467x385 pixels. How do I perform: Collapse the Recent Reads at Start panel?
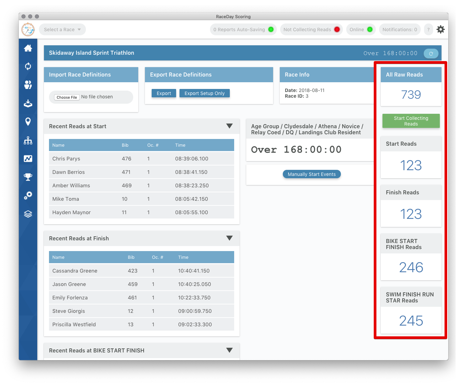[x=229, y=126]
